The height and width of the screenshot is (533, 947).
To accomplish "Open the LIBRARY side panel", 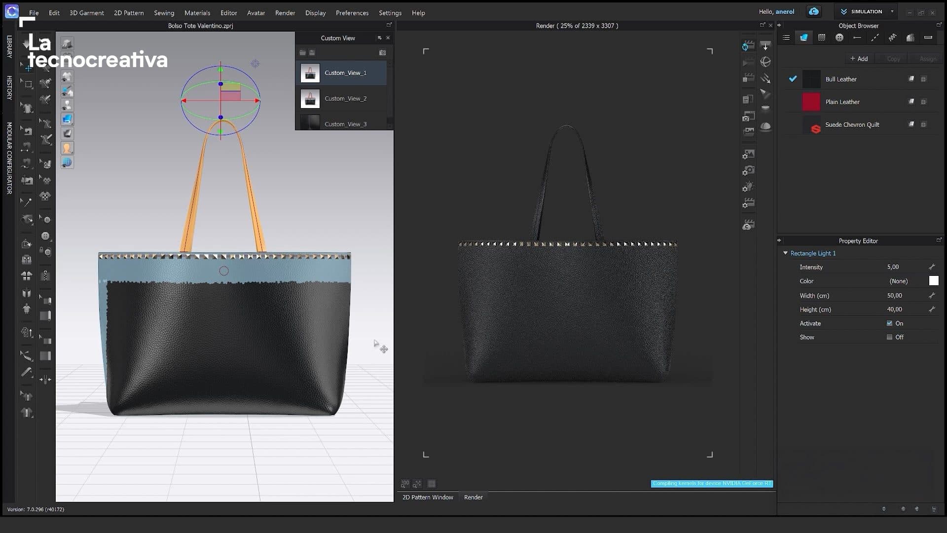I will [9, 46].
